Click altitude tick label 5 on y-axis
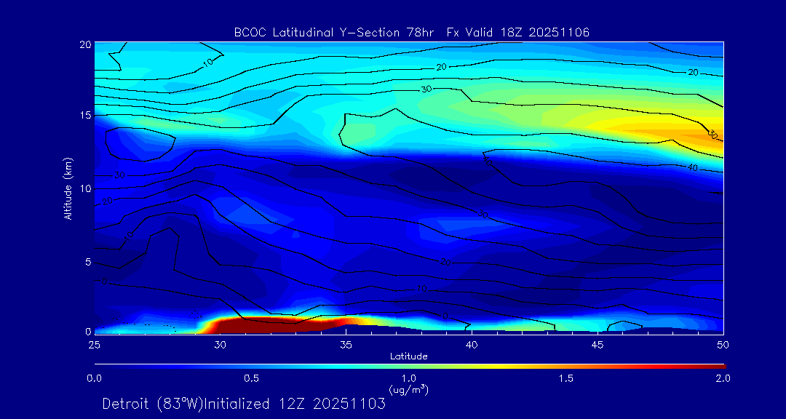The height and width of the screenshot is (419, 786). [x=86, y=261]
